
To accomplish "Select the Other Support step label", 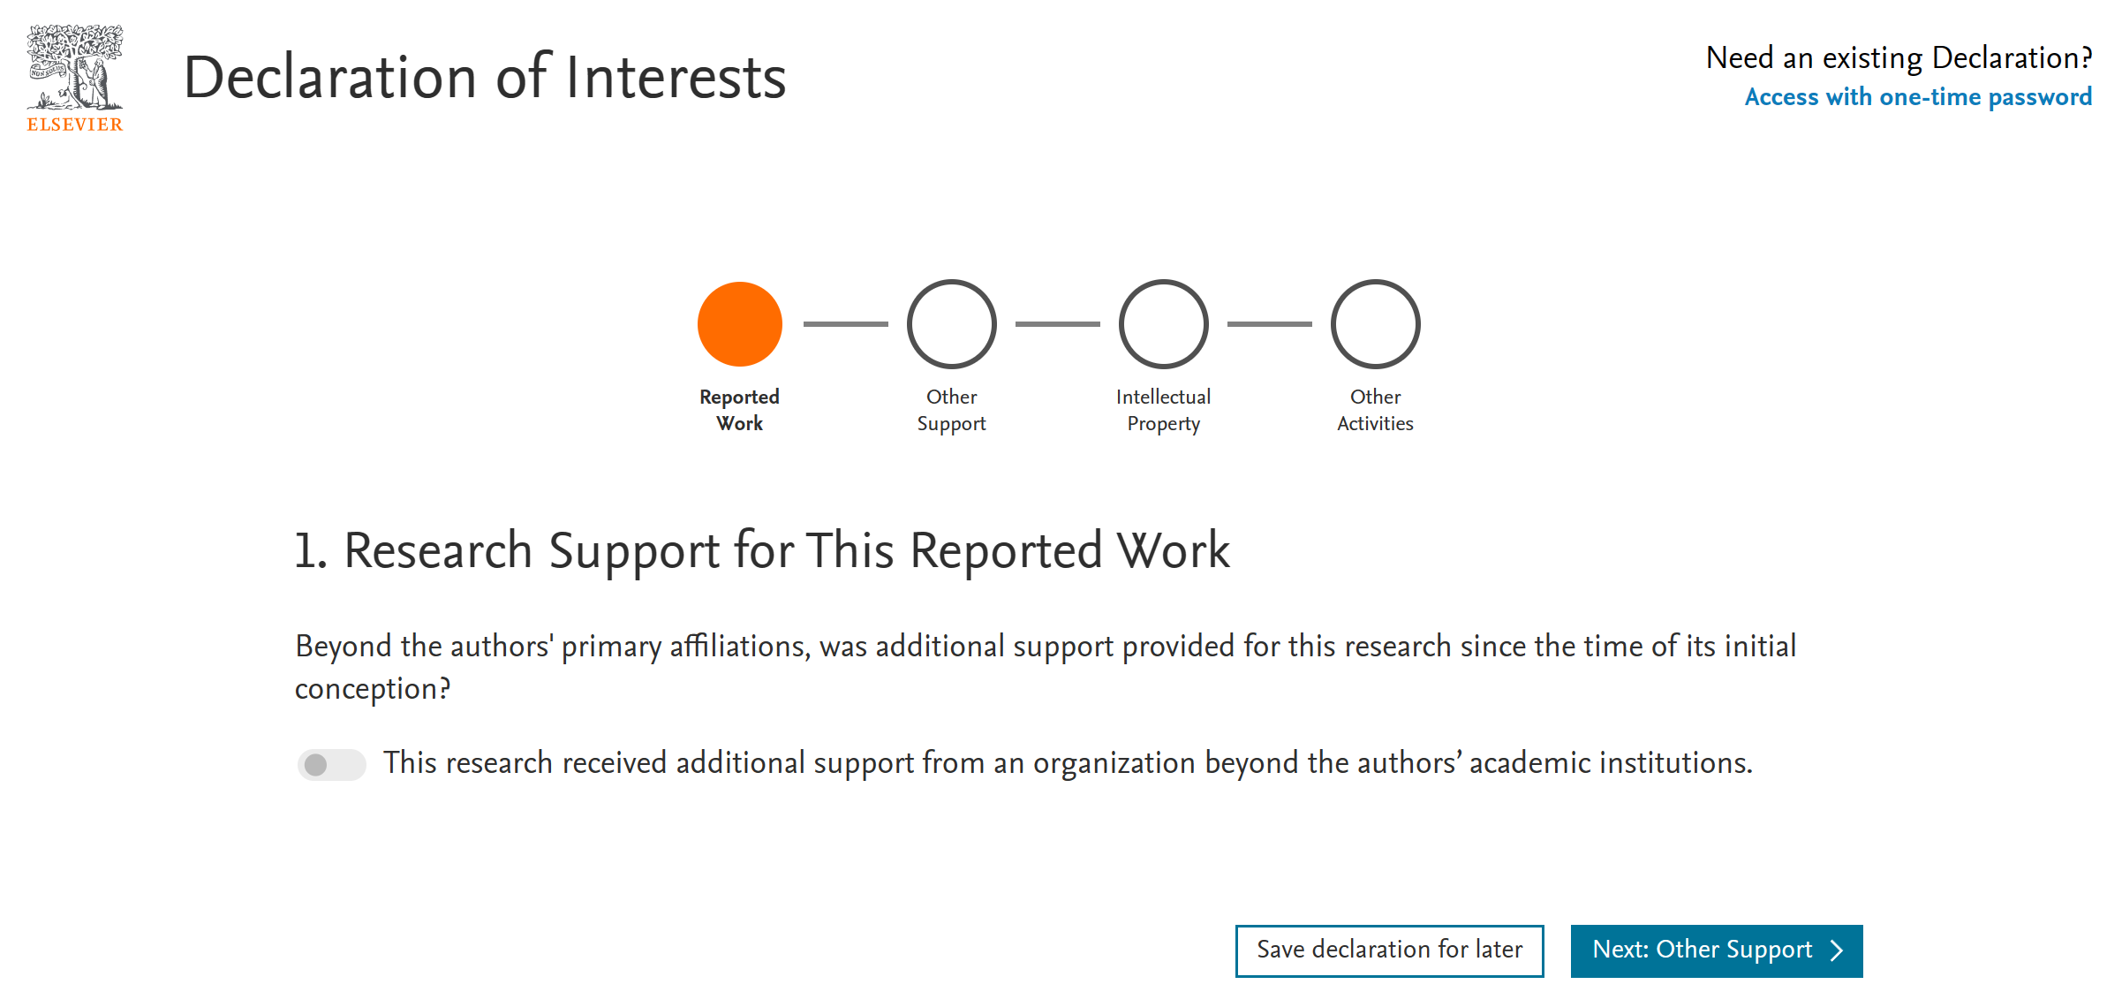I will pyautogui.click(x=952, y=410).
